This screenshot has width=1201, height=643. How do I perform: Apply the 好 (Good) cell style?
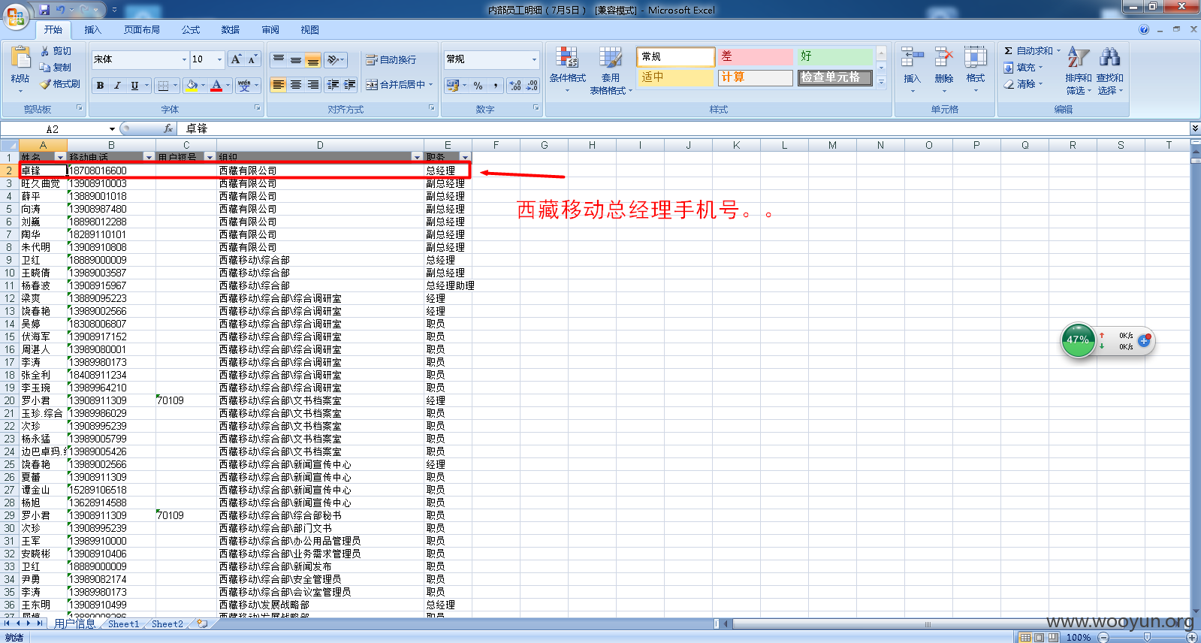pos(835,56)
